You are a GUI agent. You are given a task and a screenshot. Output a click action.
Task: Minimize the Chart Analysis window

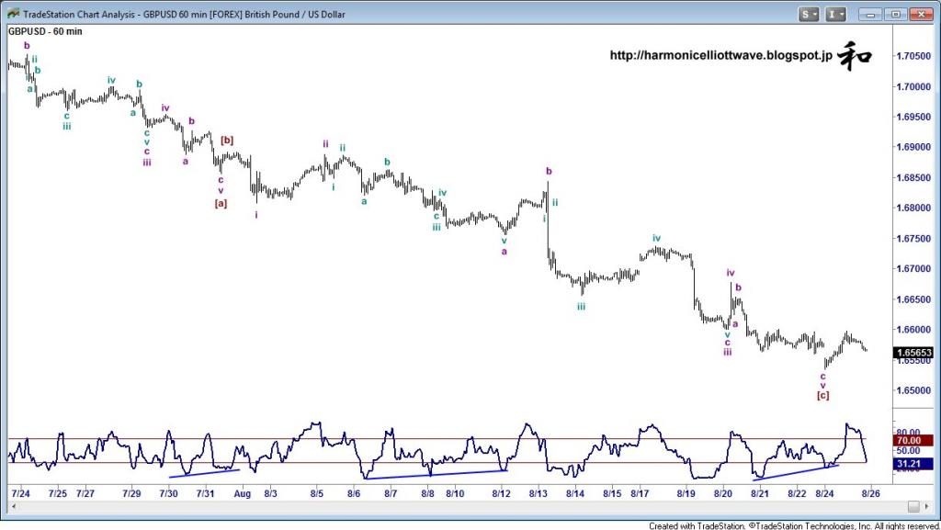(870, 14)
